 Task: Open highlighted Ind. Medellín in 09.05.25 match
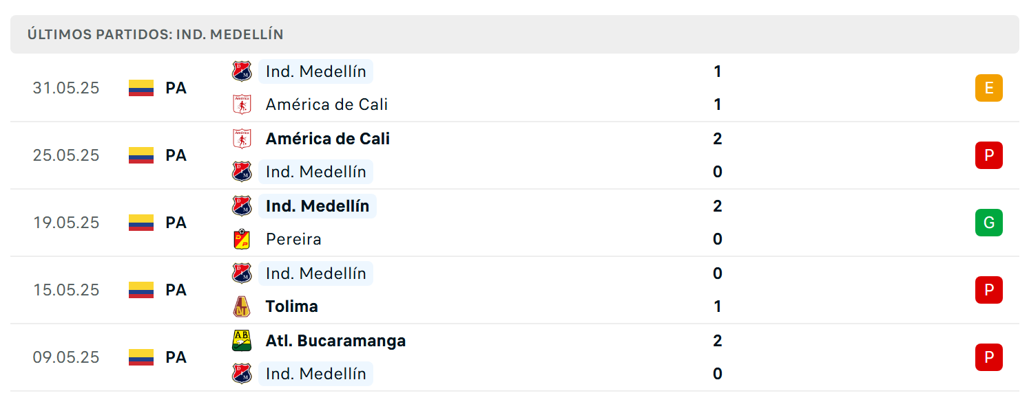(316, 374)
